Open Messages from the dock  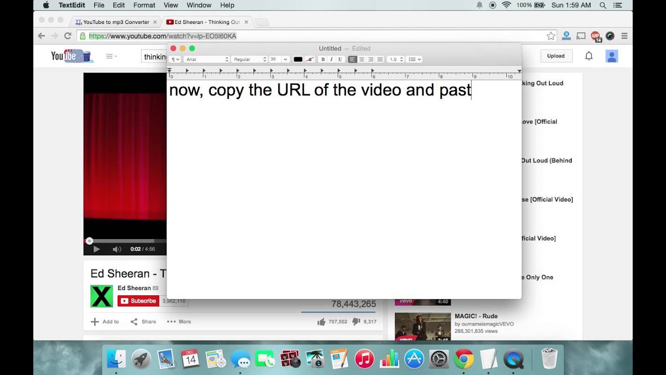tap(240, 359)
